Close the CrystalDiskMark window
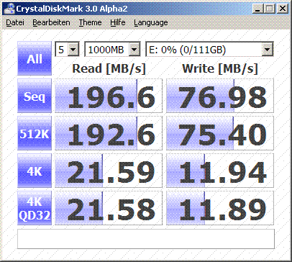292x262 pixels. 283,9
